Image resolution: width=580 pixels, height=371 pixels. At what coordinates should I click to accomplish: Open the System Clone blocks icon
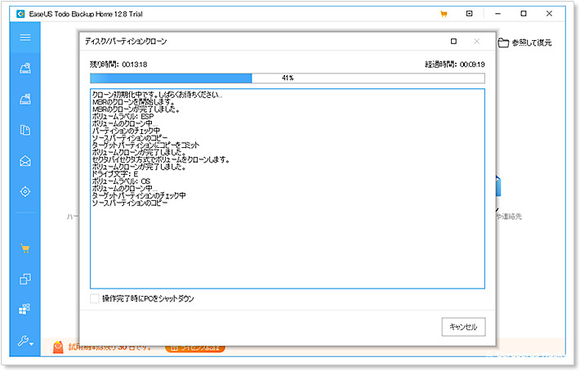coord(25,309)
